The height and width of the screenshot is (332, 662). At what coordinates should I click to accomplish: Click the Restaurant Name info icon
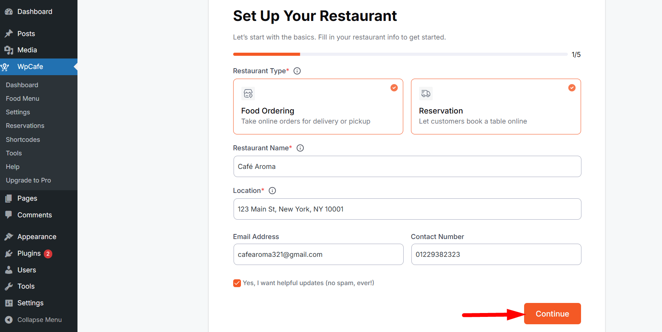(x=300, y=148)
